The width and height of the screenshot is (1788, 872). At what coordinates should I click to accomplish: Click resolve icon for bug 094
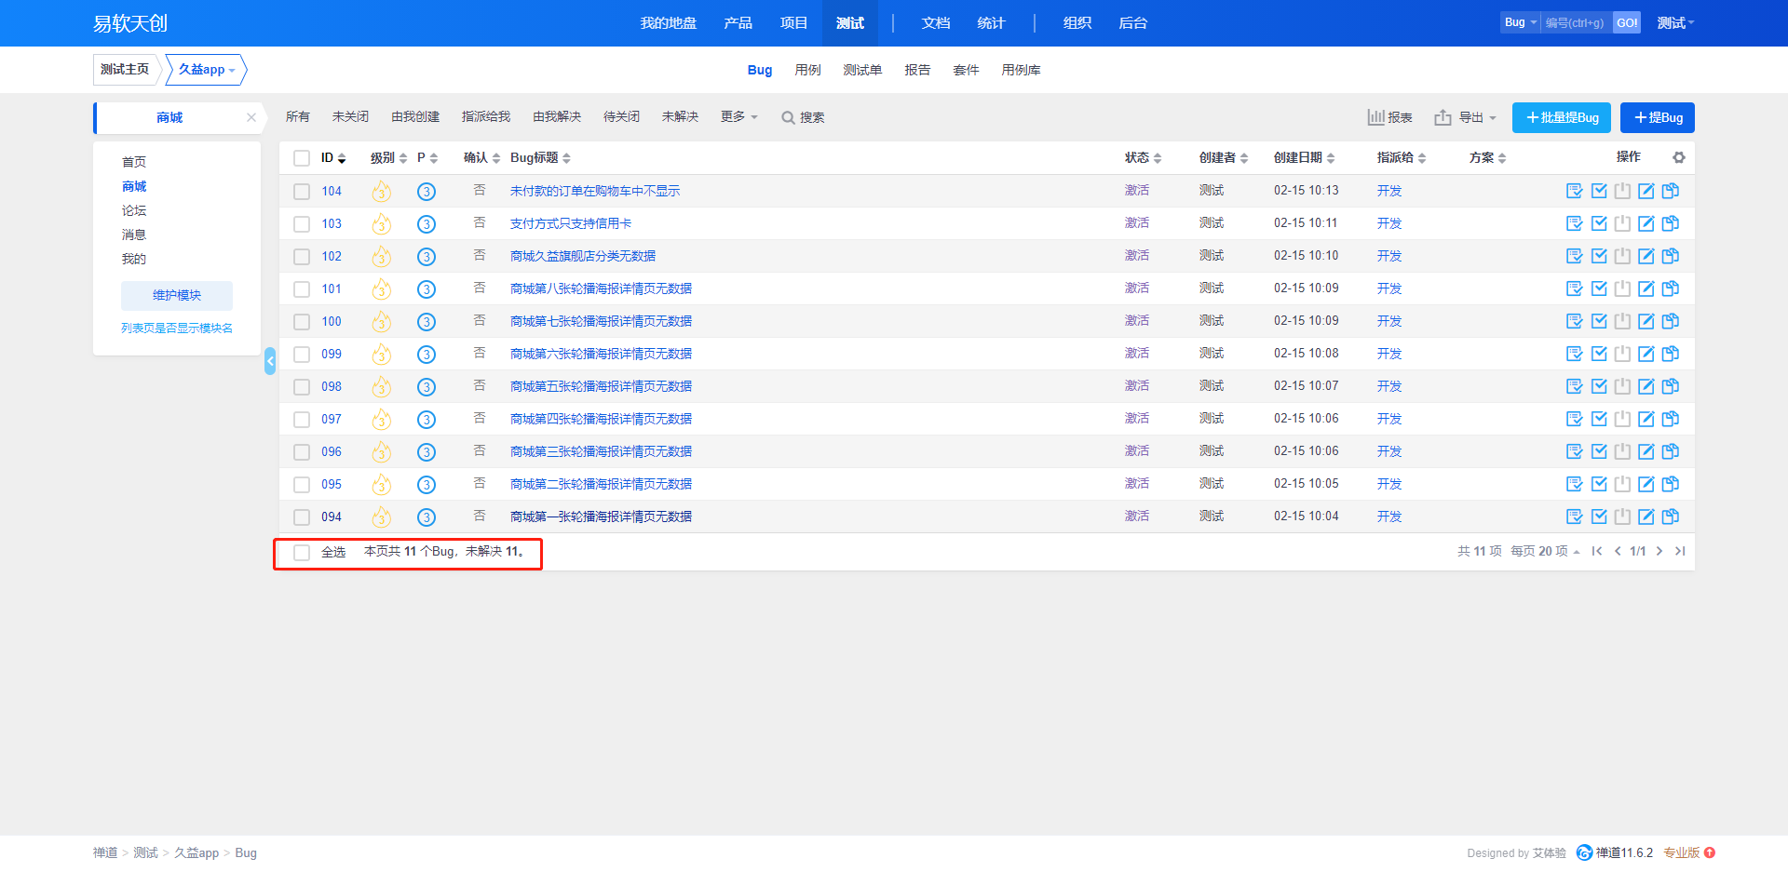point(1599,516)
